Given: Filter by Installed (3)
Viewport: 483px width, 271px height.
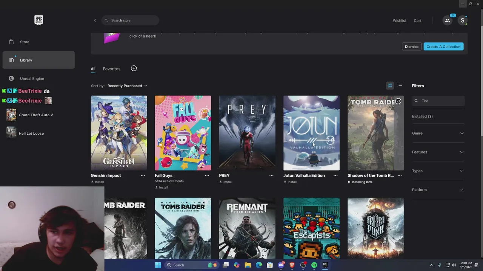Looking at the screenshot, I should tap(422, 117).
